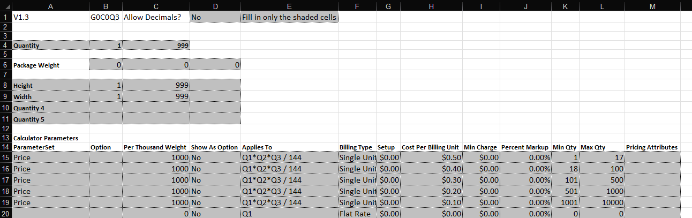
Task: Select row header 15
Action: click(x=5, y=157)
